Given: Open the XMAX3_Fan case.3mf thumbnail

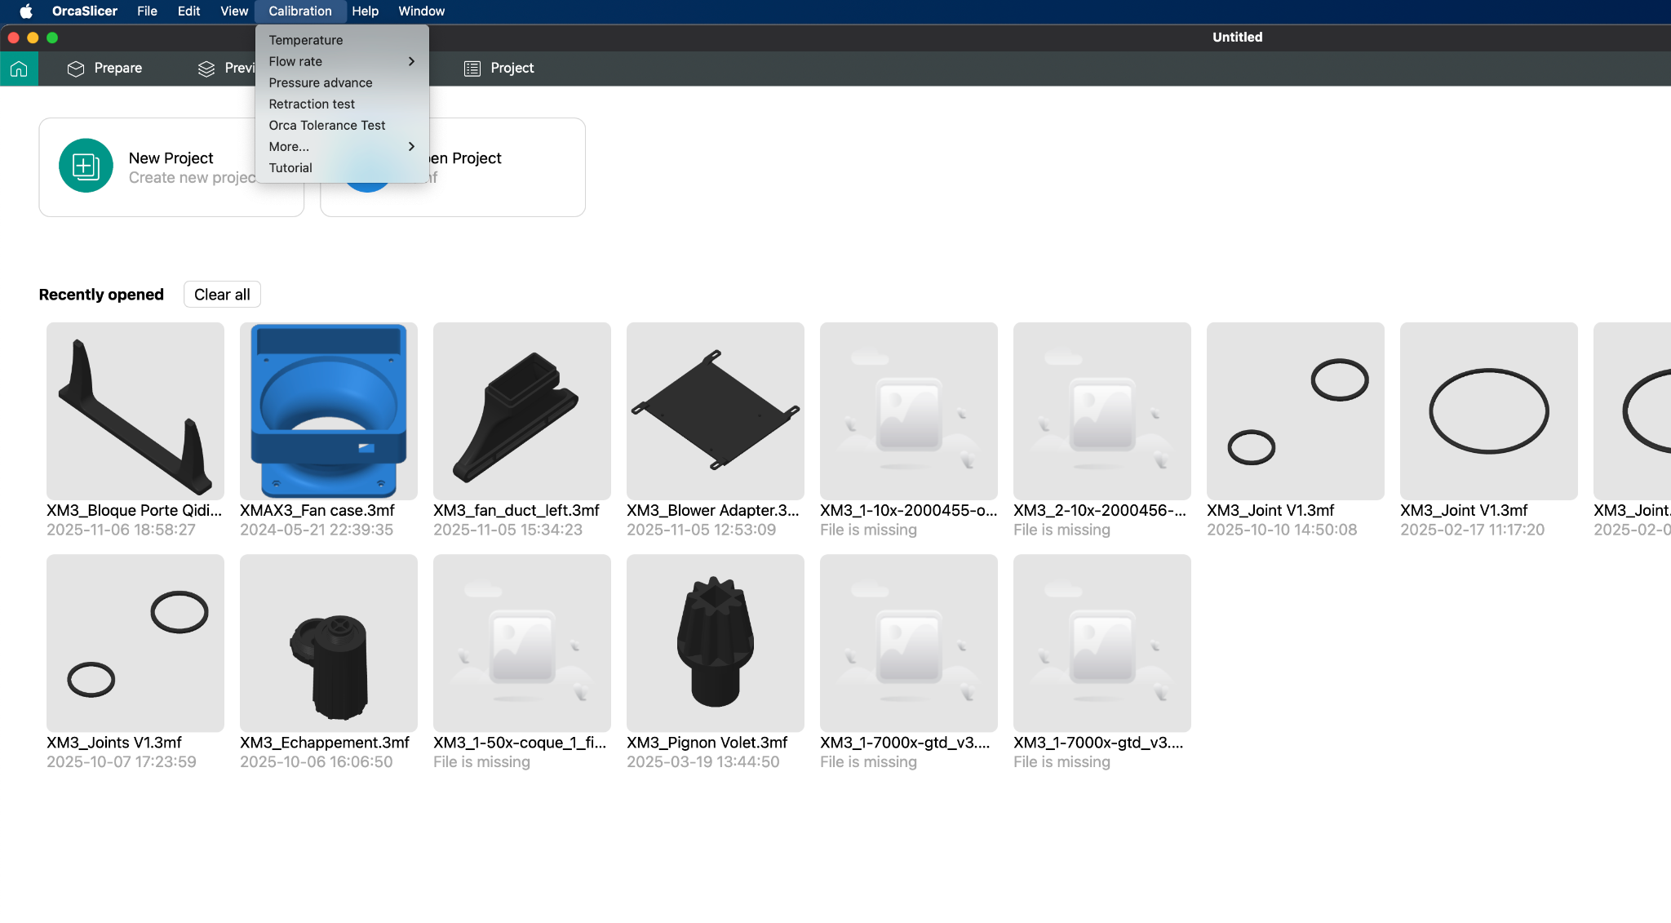Looking at the screenshot, I should (x=328, y=411).
